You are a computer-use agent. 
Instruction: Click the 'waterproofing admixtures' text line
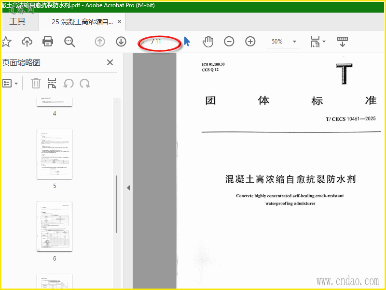coord(290,203)
